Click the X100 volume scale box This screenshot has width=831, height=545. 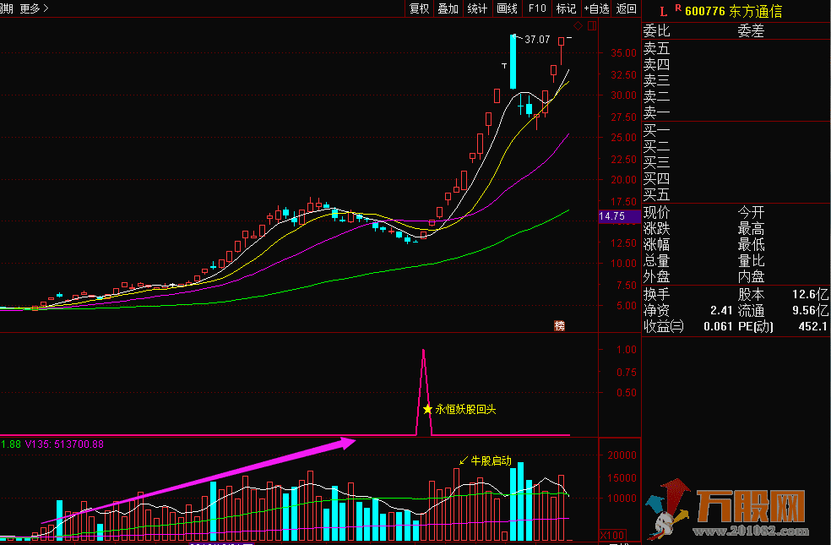click(611, 535)
